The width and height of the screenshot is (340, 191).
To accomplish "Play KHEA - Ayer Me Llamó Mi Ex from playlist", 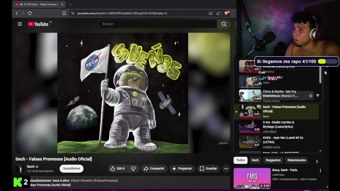I will [x=276, y=142].
